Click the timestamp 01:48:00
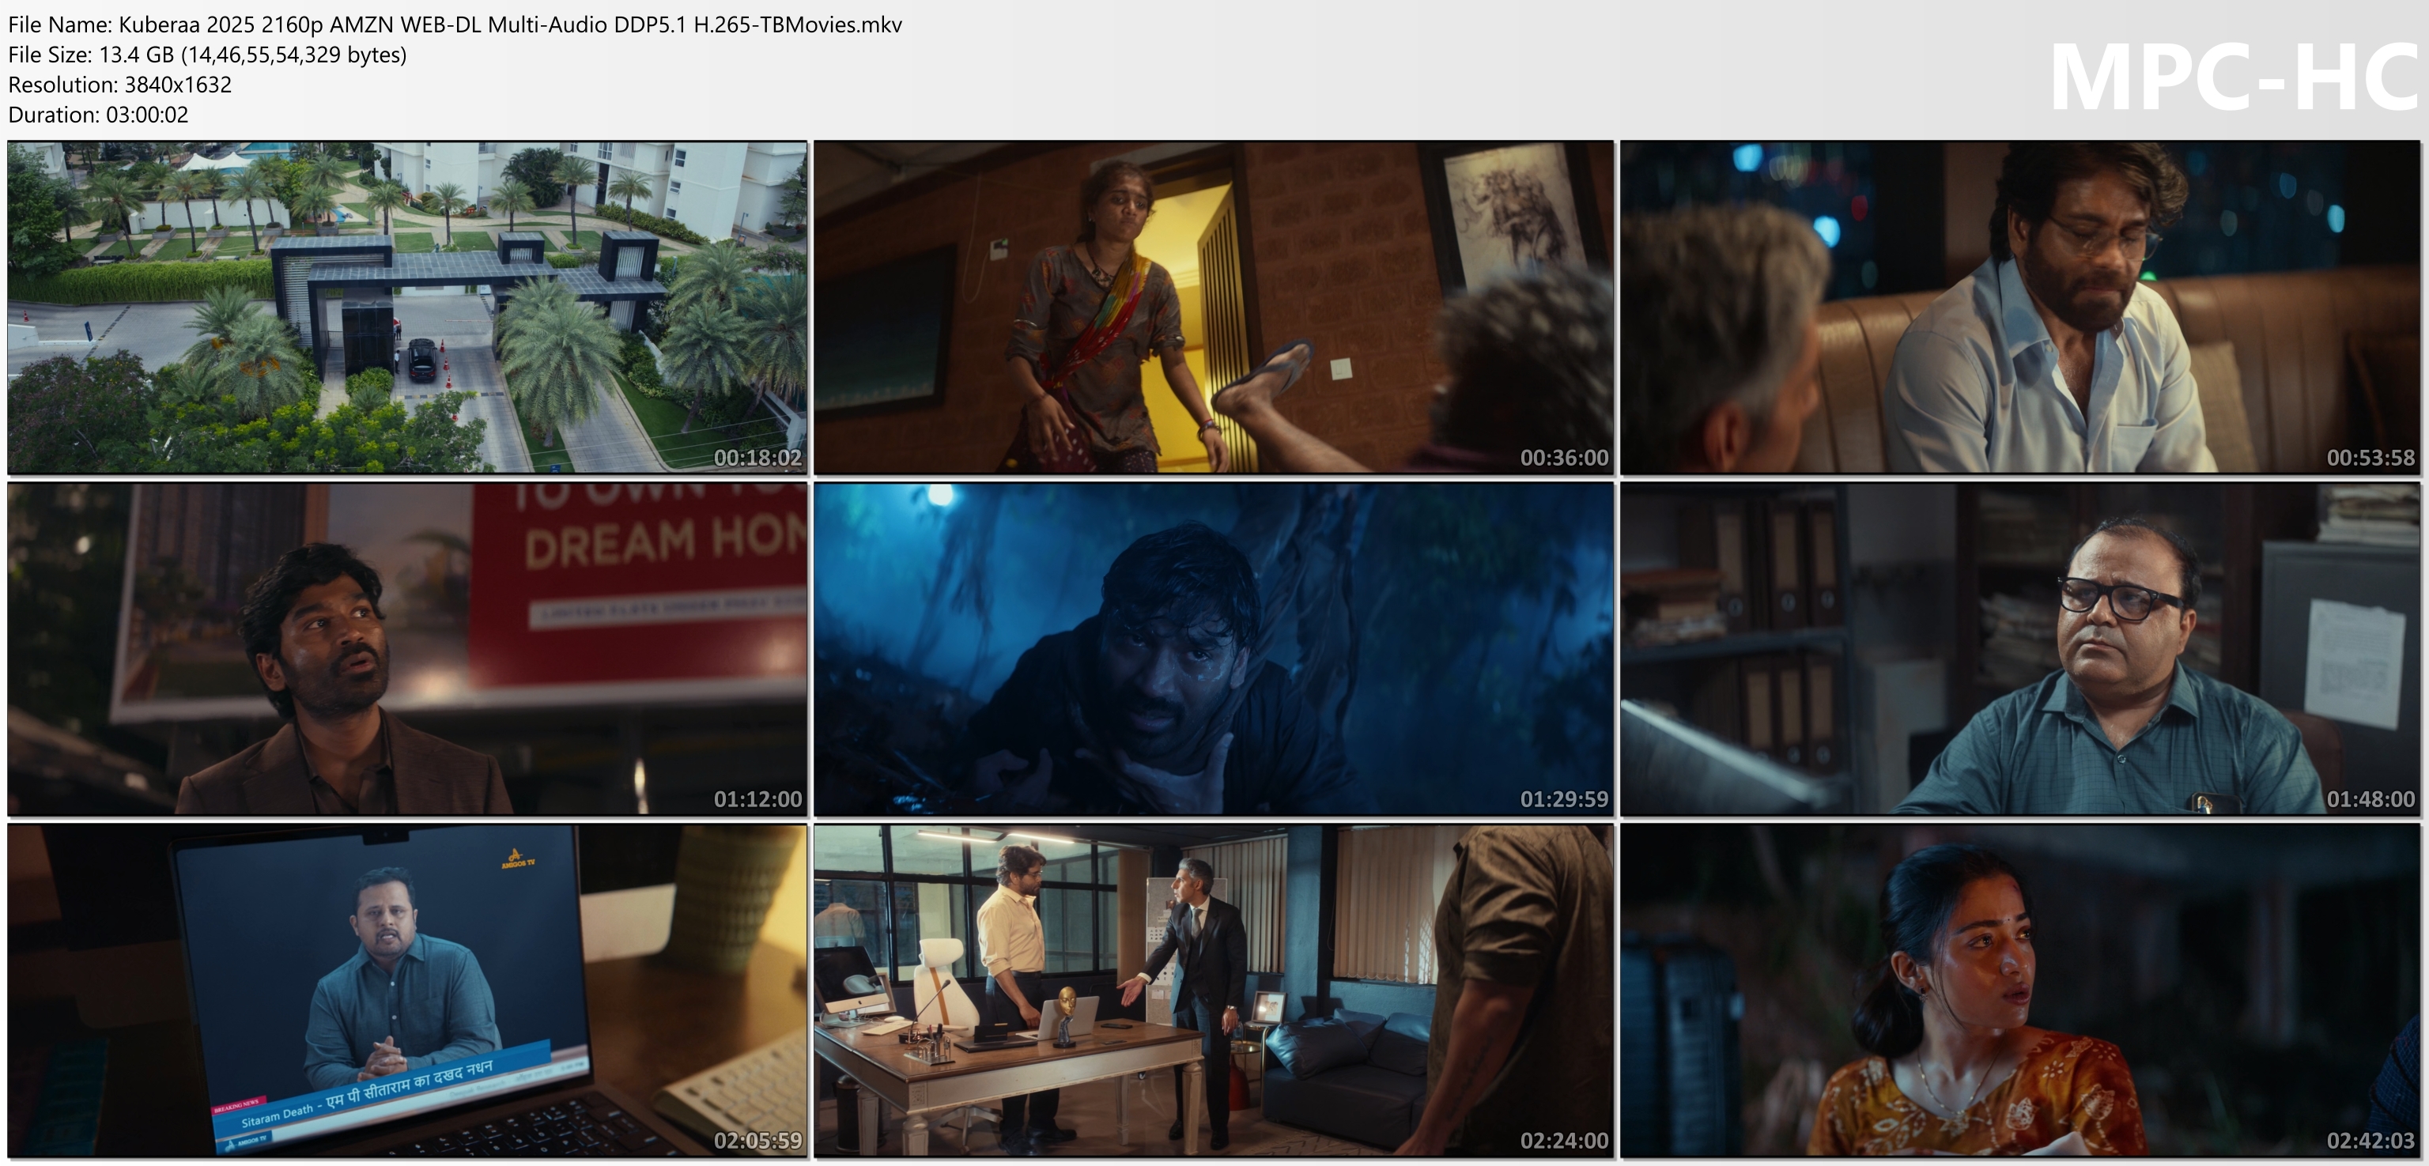The width and height of the screenshot is (2429, 1166). click(x=2370, y=799)
